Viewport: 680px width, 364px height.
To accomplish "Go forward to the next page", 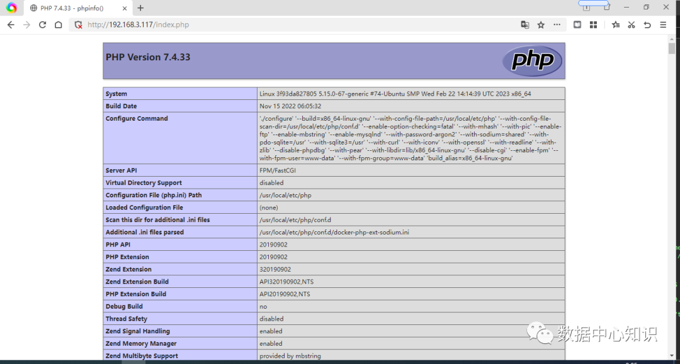I will pyautogui.click(x=27, y=25).
